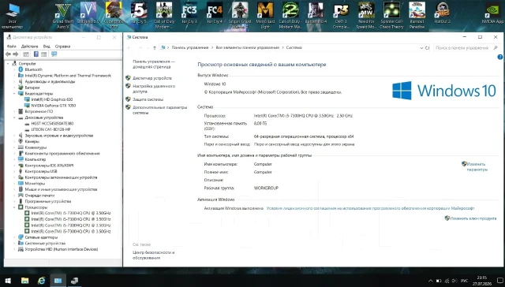Expand Intel Dynamic Platform and Thermal Framework node
Screen dimensions: 505x287
coord(14,76)
